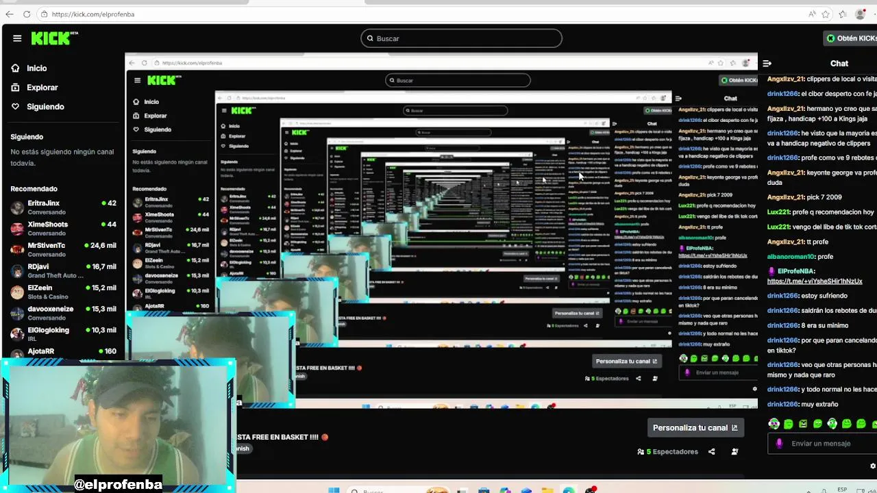Open Inicio in the sidebar

[x=29, y=68]
